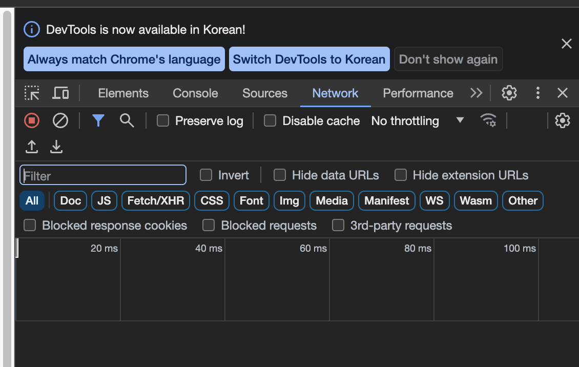Filter requests by Img type
This screenshot has height=367, width=579.
coord(289,201)
